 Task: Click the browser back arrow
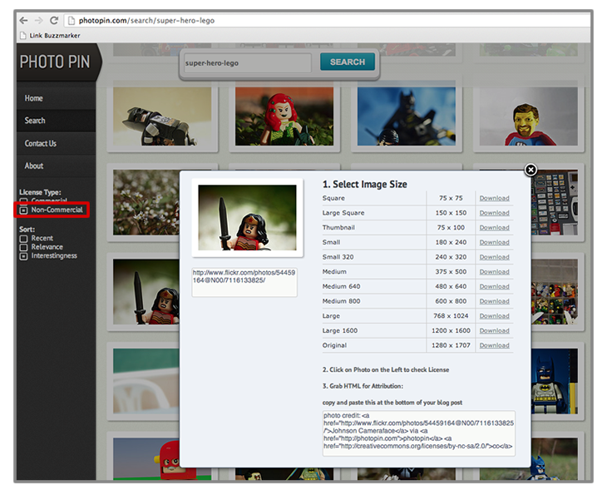click(23, 20)
